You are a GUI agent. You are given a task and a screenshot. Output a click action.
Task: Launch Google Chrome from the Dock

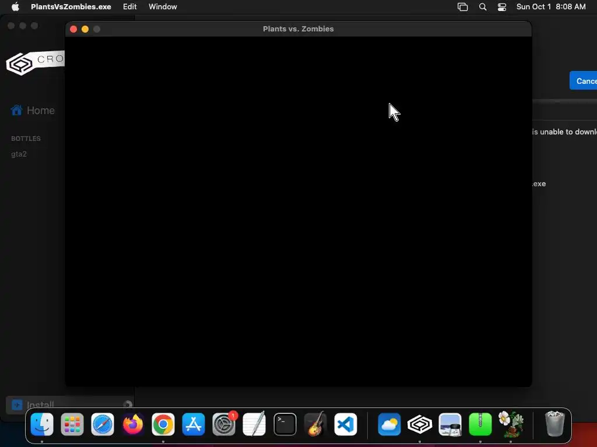[x=163, y=424]
